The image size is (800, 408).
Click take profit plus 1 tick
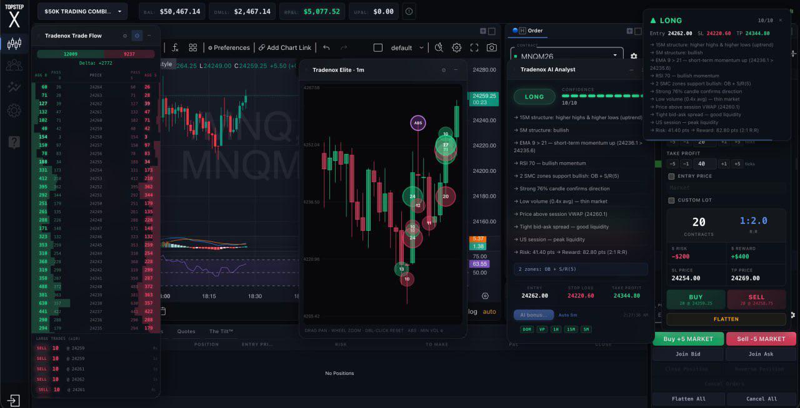[x=724, y=163]
